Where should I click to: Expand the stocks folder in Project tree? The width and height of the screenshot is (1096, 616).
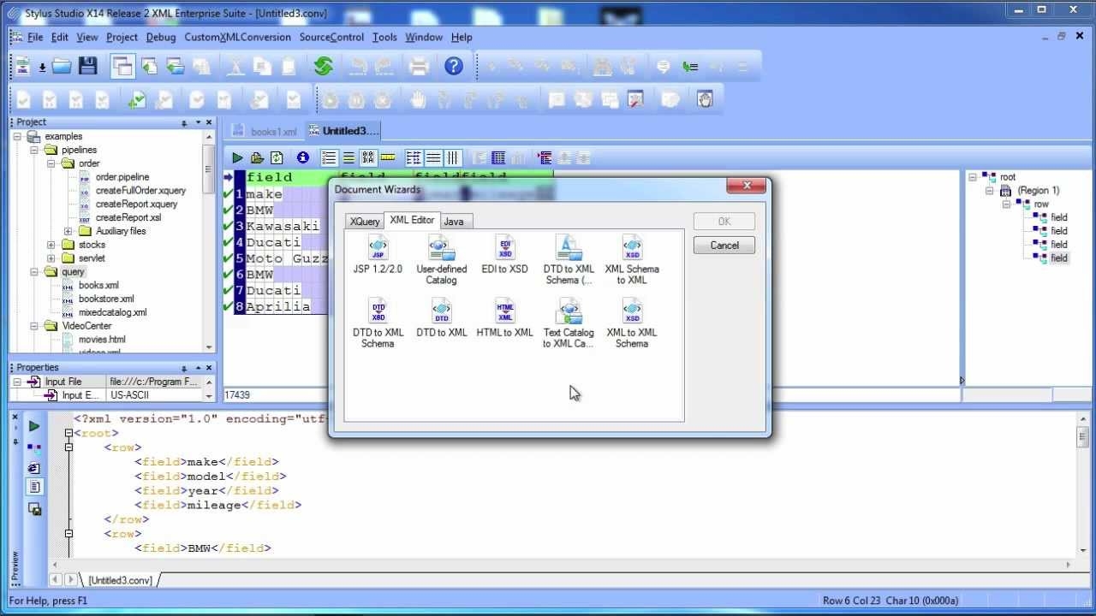click(x=50, y=245)
